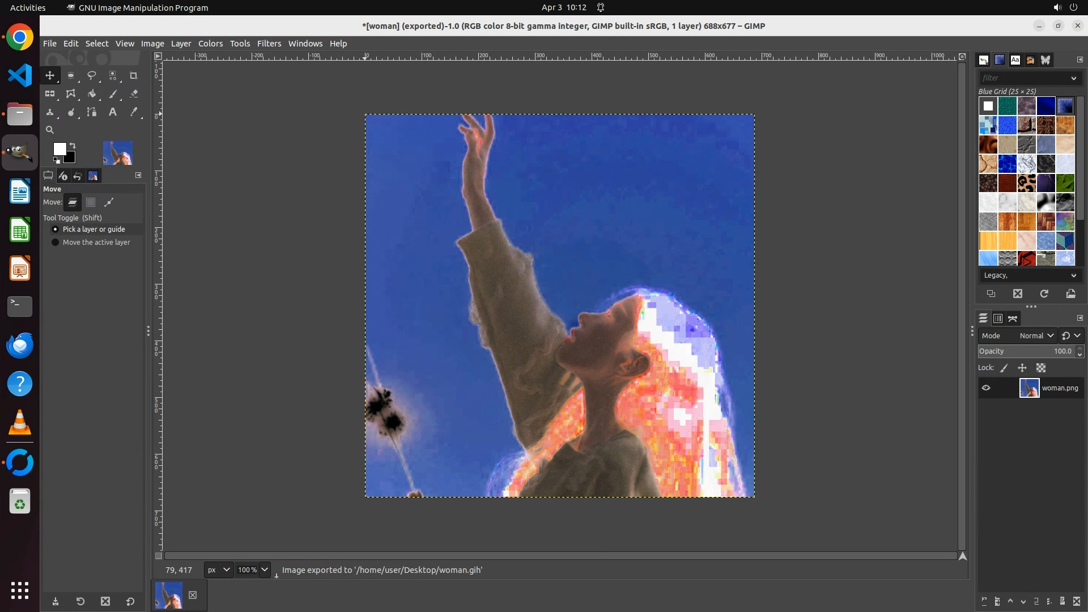Open the Ubuntu Show Applications grid
The height and width of the screenshot is (612, 1088).
[x=20, y=590]
